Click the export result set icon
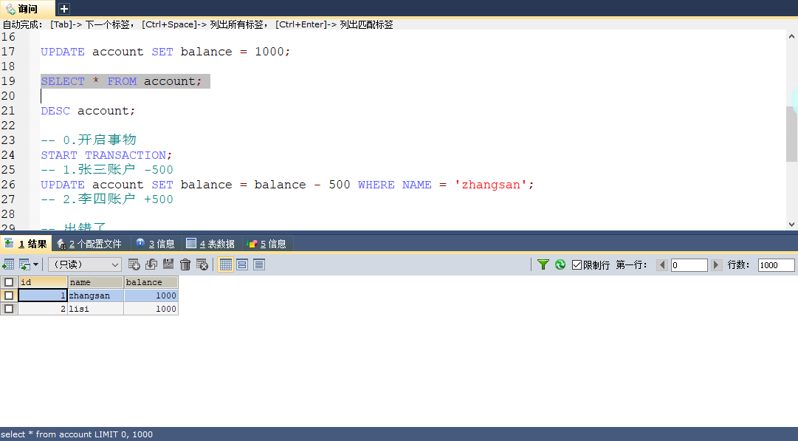Screen dimensions: 798x441 pyautogui.click(x=8, y=264)
